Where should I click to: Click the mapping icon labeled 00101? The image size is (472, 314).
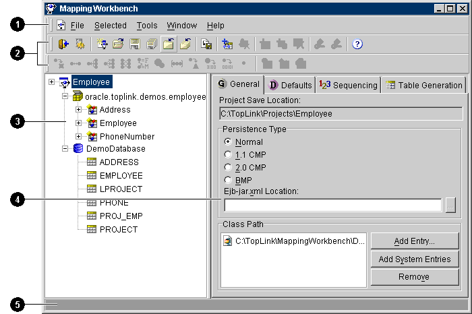point(227,63)
